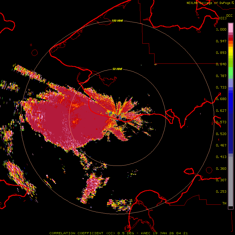Click the NEXLAB-College of DuPage label
This screenshot has width=235, height=235.
tap(210, 3)
